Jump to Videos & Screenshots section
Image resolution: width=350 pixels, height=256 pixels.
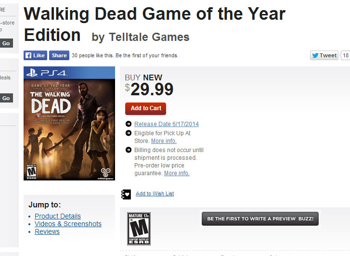[x=68, y=224]
